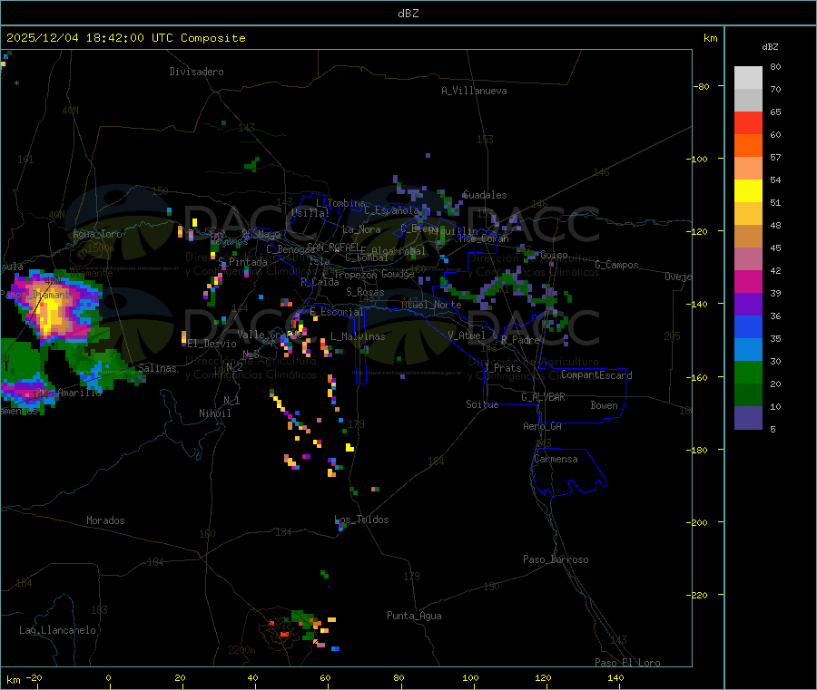Pick the light blue 30-35 dBZ swatch
Viewport: 817px width, 690px height.
748,350
